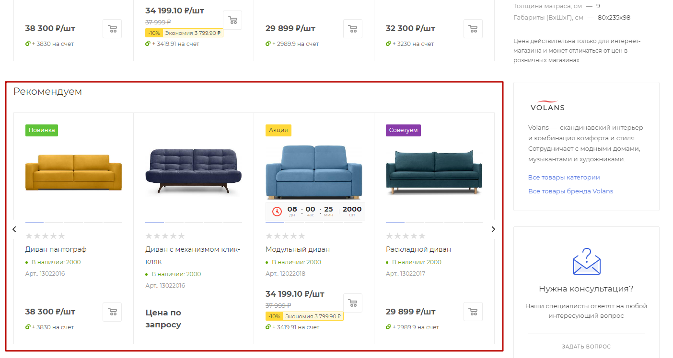Click the envelope consultation icon
The width and height of the screenshot is (673, 358).
point(586,261)
